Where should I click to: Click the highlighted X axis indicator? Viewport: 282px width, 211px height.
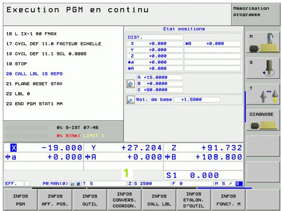pyautogui.click(x=14, y=148)
